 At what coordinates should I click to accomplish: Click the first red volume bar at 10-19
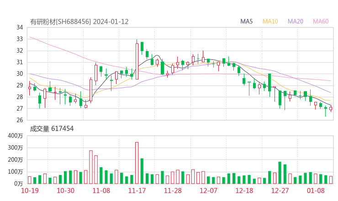[30, 180]
